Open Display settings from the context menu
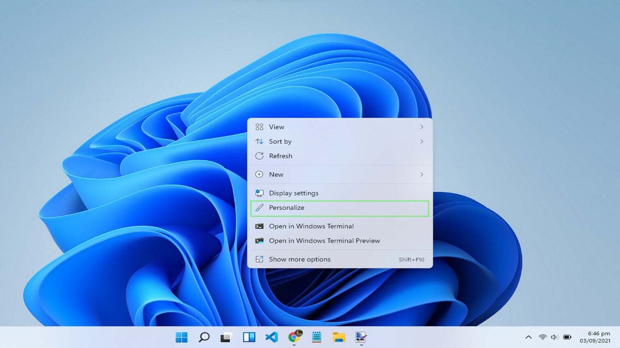 pos(293,192)
